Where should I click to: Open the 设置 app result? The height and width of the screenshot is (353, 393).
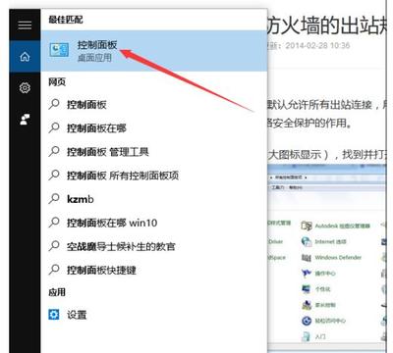(154, 315)
